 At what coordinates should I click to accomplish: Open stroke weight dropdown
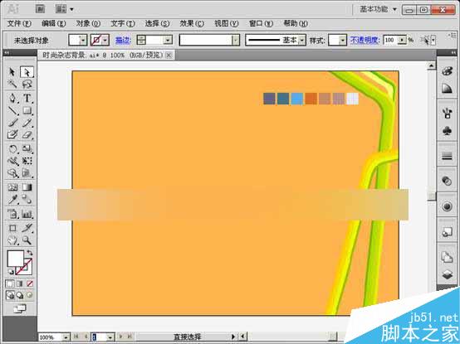pyautogui.click(x=168, y=41)
